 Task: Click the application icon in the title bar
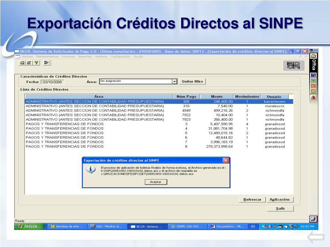(17, 51)
